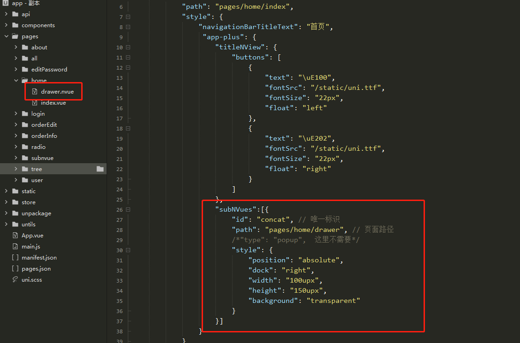The height and width of the screenshot is (343, 520).
Task: Open uni.scss in the project tree
Action: [x=32, y=280]
